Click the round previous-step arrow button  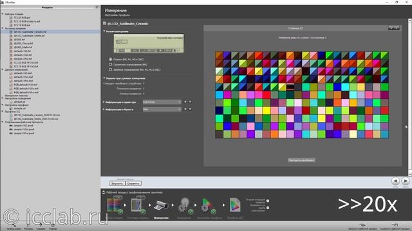(395, 181)
